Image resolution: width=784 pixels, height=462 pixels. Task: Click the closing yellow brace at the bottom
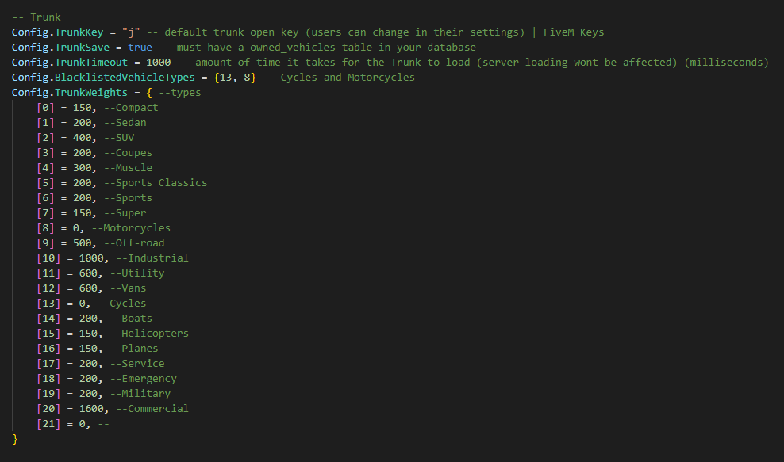point(15,439)
